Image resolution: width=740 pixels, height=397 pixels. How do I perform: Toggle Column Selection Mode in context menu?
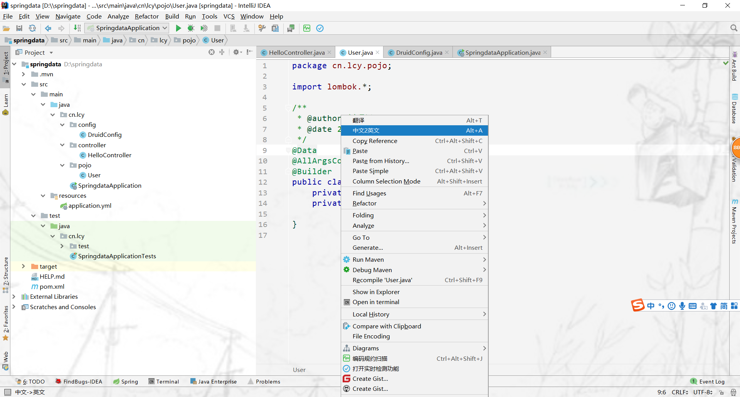[386, 181]
